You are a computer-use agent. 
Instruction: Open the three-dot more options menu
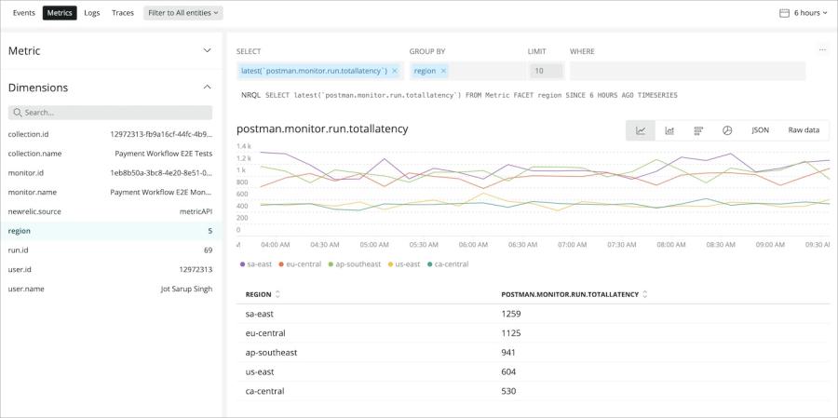(x=822, y=50)
